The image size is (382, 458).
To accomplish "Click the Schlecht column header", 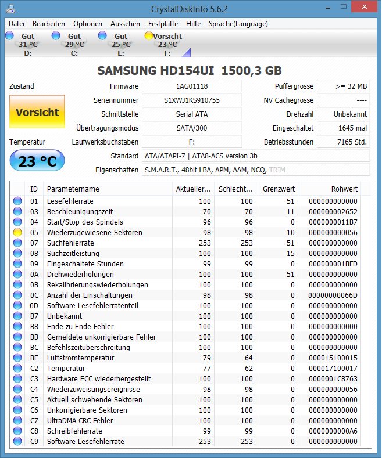I will 235,189.
